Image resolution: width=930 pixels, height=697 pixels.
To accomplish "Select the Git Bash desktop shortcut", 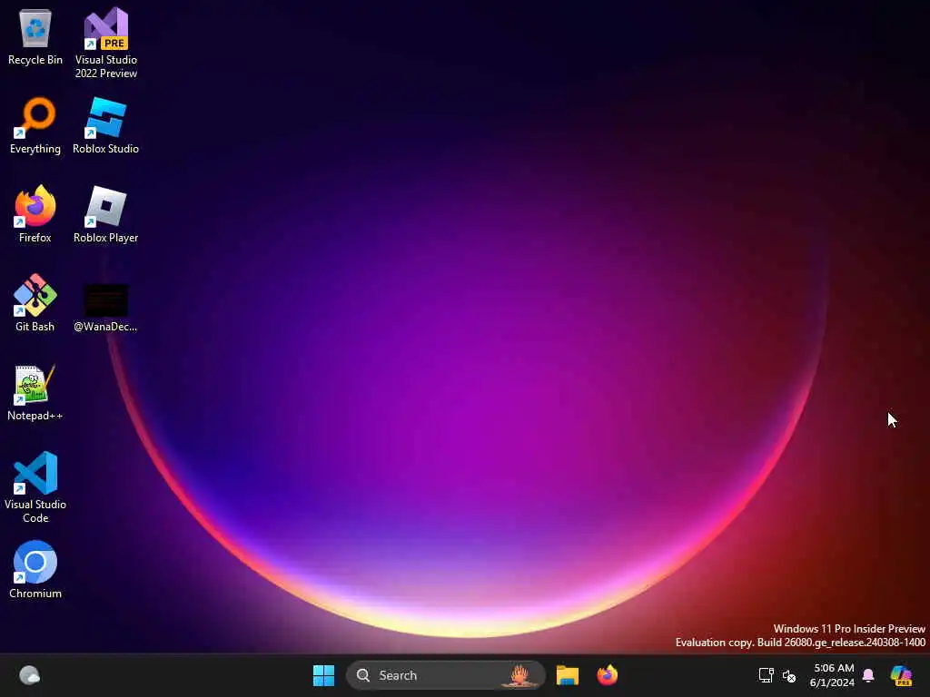I will (x=35, y=303).
